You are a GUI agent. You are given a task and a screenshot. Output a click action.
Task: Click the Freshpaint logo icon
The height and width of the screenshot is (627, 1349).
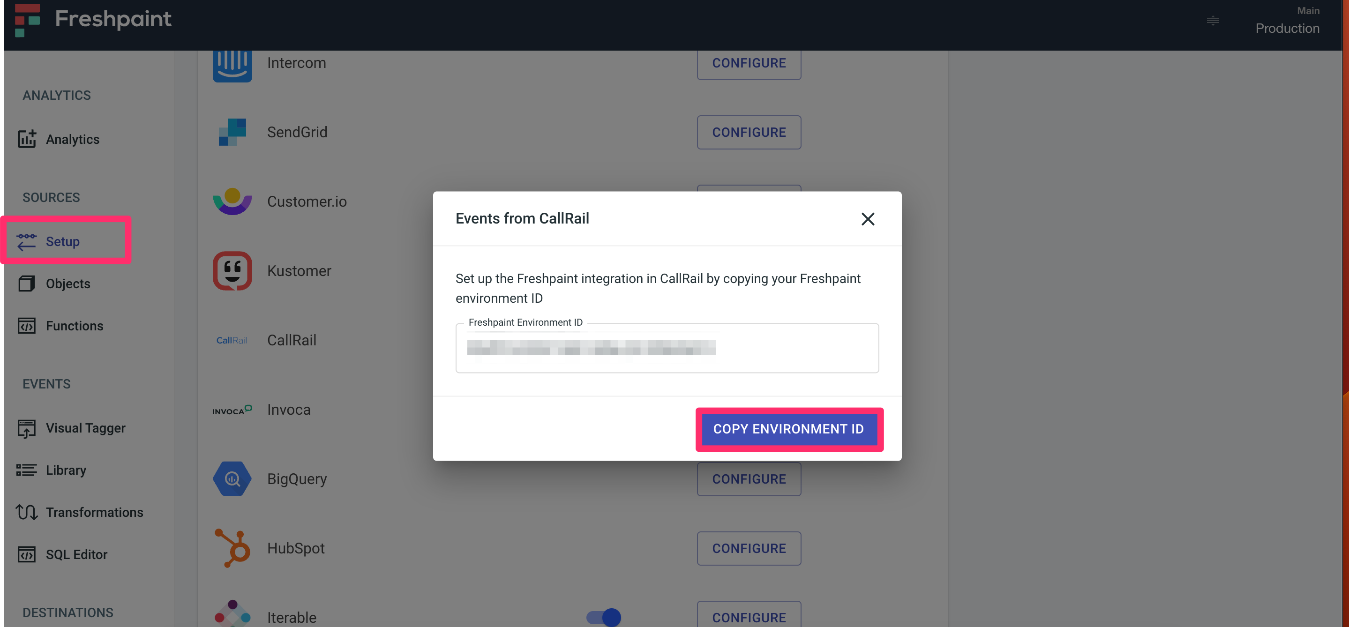click(x=27, y=20)
